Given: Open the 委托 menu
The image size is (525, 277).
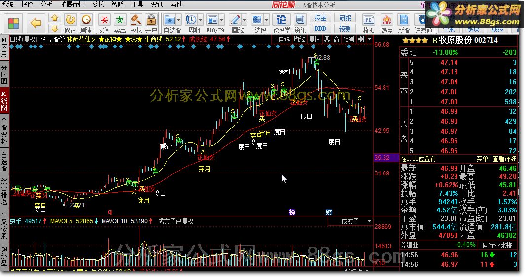Looking at the screenshot, I should tap(98, 5).
